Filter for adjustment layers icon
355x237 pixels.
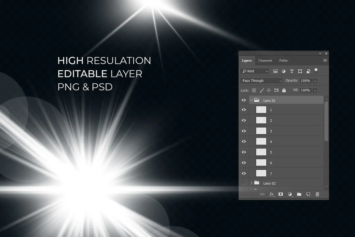click(x=283, y=71)
